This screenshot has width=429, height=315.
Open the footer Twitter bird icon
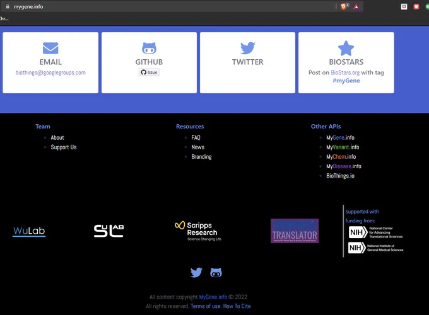pyautogui.click(x=196, y=272)
